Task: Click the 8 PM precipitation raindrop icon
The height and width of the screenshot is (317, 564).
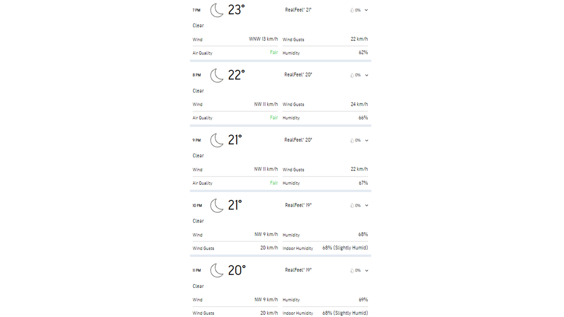Action: (x=352, y=75)
